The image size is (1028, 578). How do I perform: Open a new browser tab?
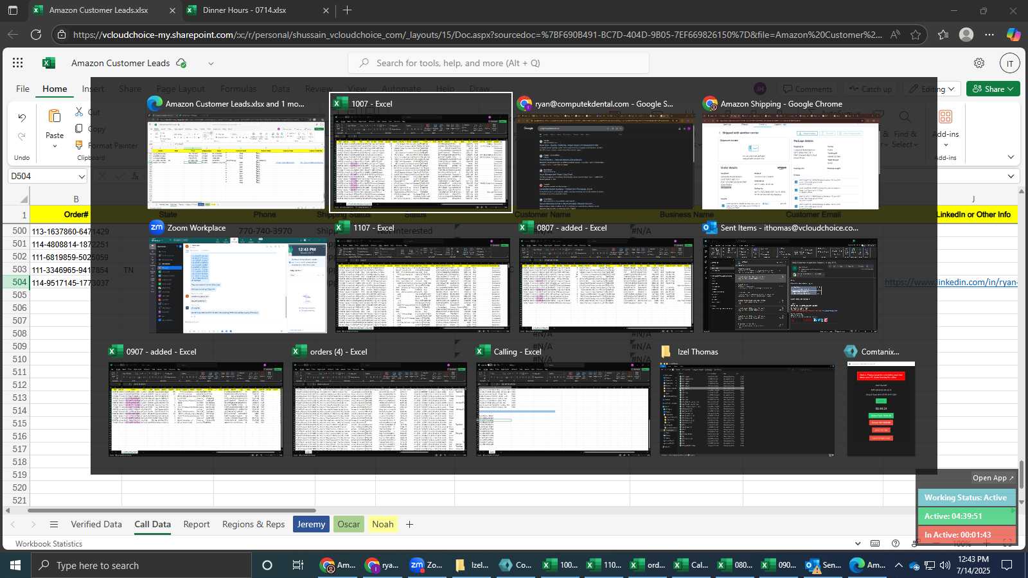click(x=347, y=10)
